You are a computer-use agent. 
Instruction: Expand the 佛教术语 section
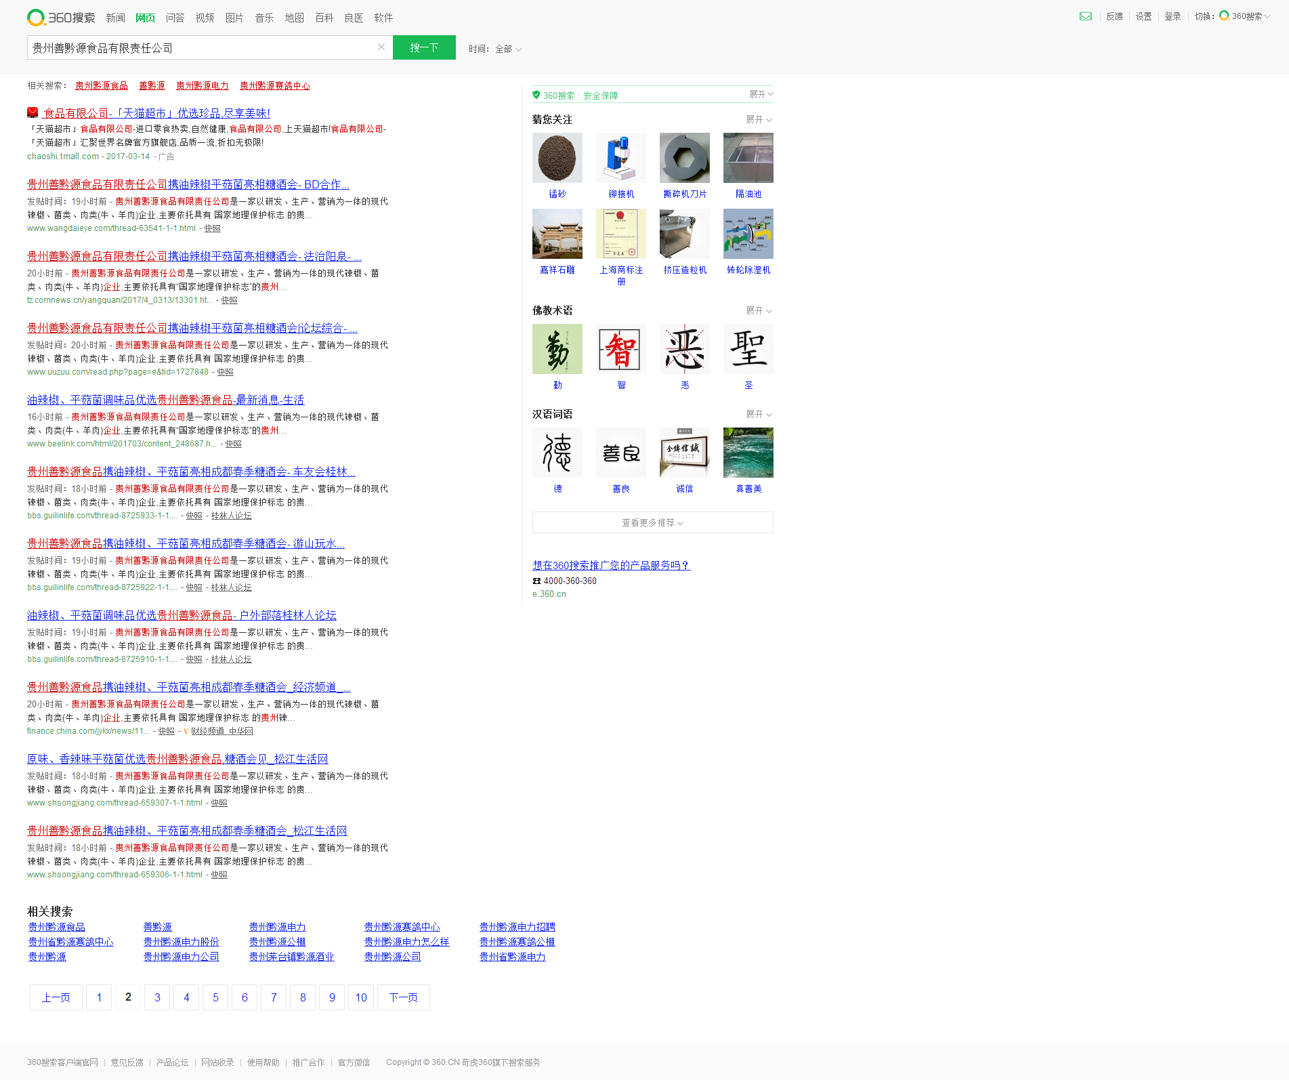(x=759, y=310)
